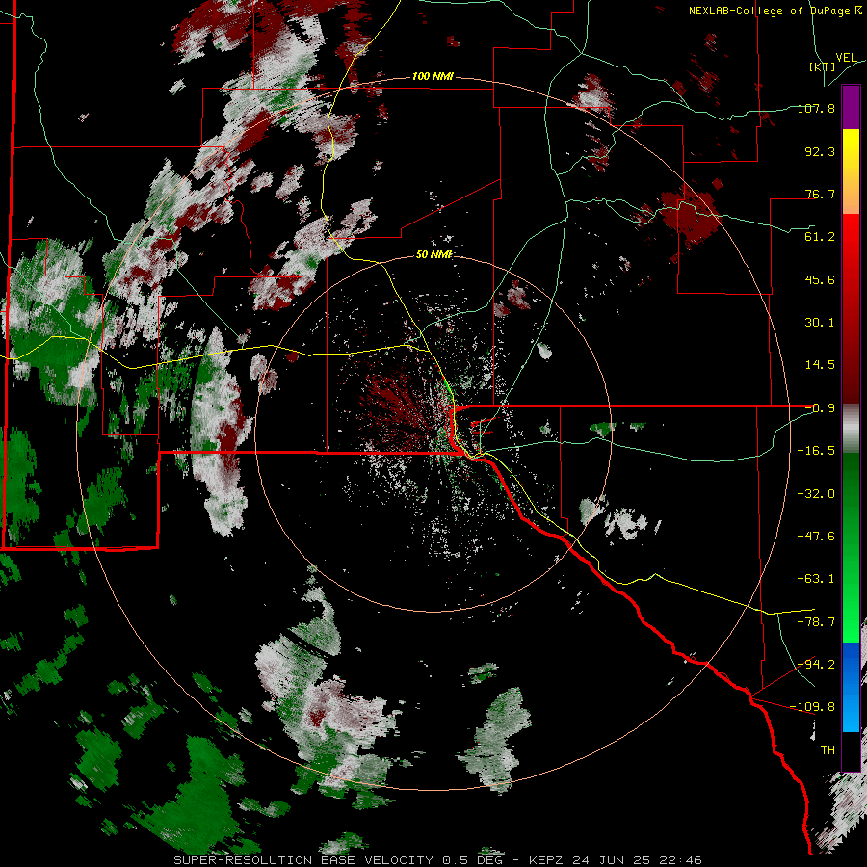Viewport: 867px width, 867px height.
Task: Click the -32.0 velocity scale value
Action: click(816, 494)
